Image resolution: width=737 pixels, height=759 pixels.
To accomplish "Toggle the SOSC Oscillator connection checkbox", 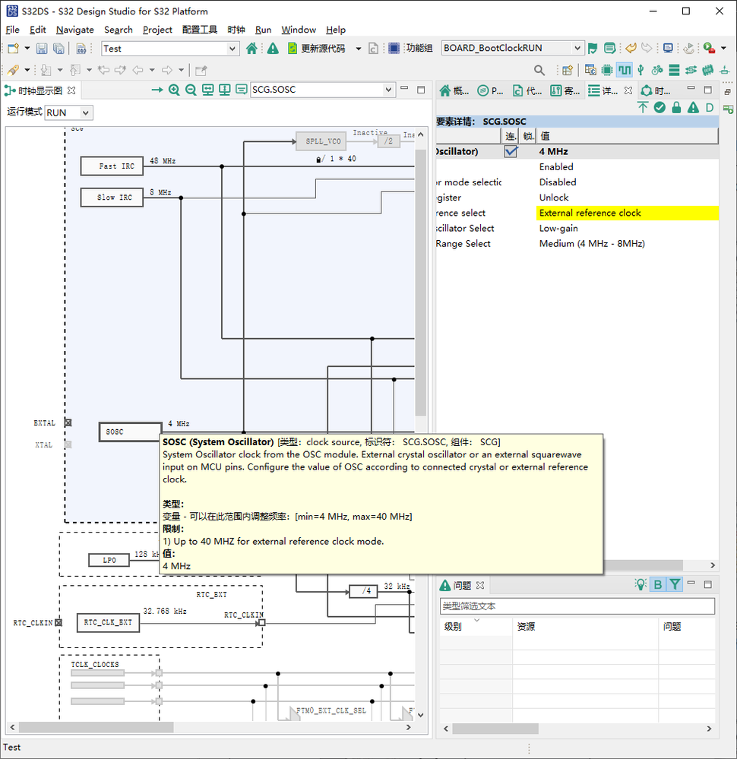I will click(511, 151).
